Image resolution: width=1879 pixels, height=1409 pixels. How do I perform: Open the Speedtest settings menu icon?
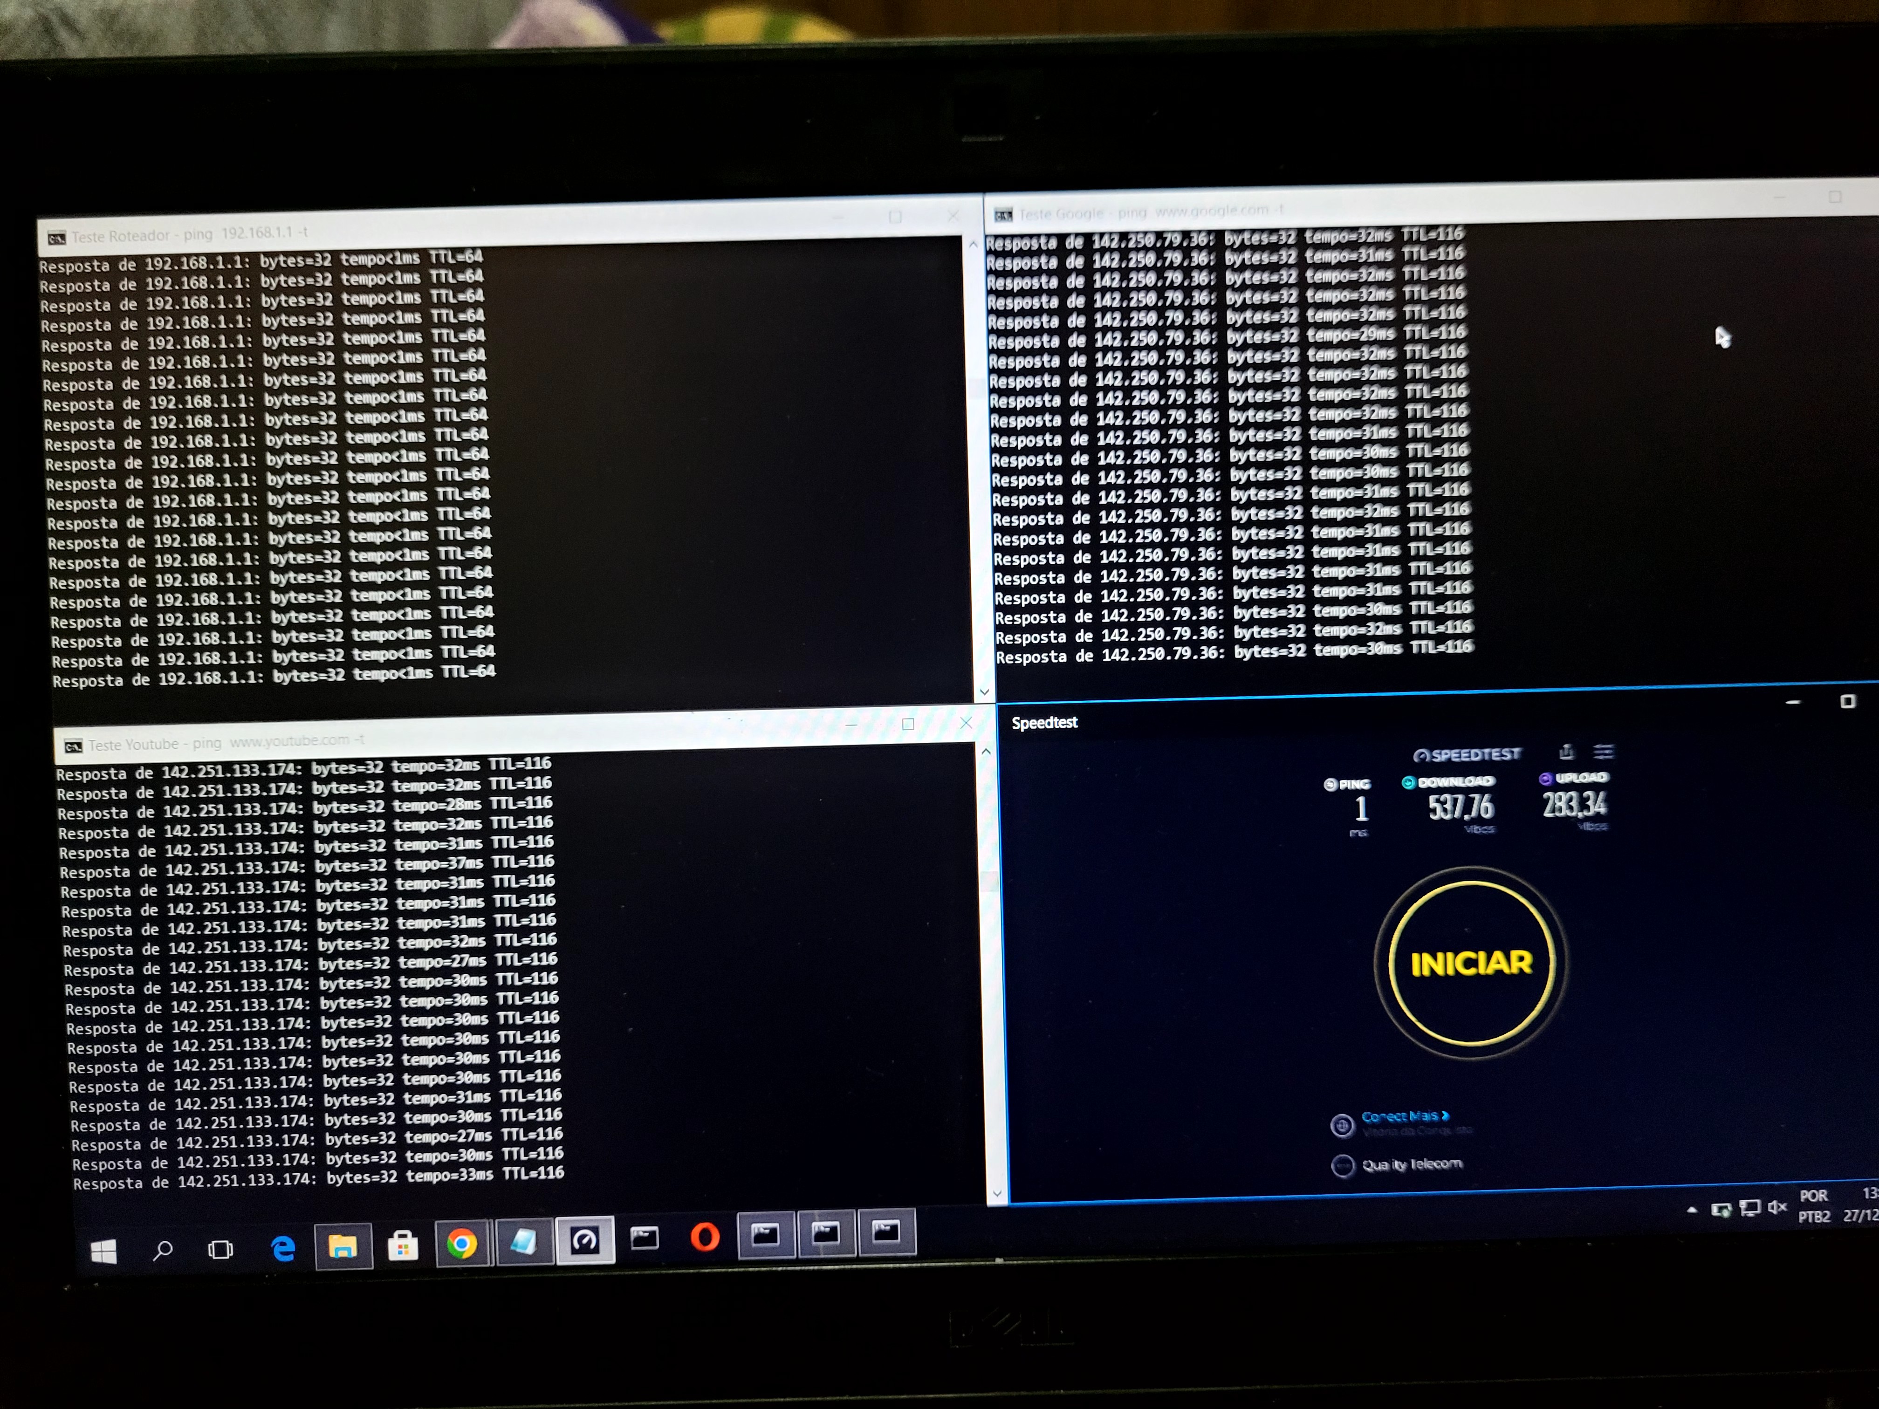1603,752
